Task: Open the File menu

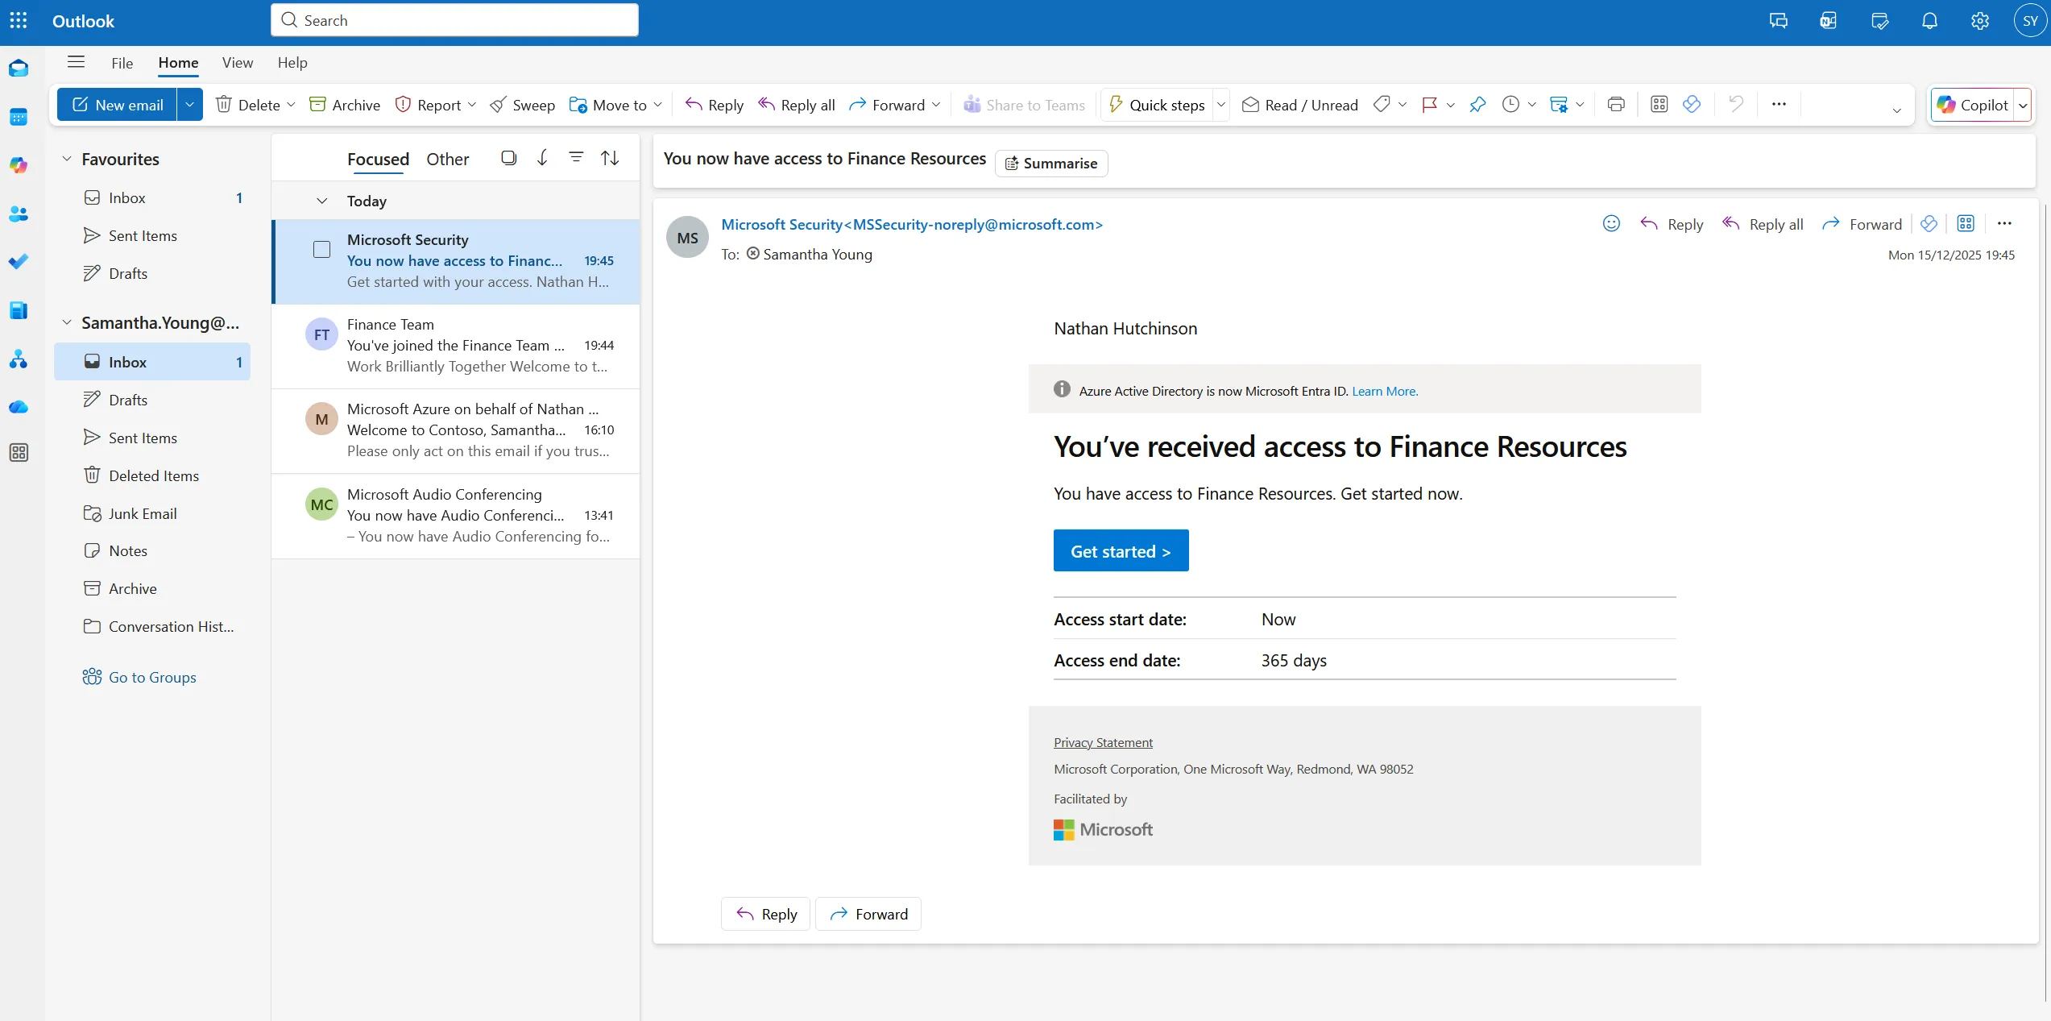Action: [x=122, y=63]
